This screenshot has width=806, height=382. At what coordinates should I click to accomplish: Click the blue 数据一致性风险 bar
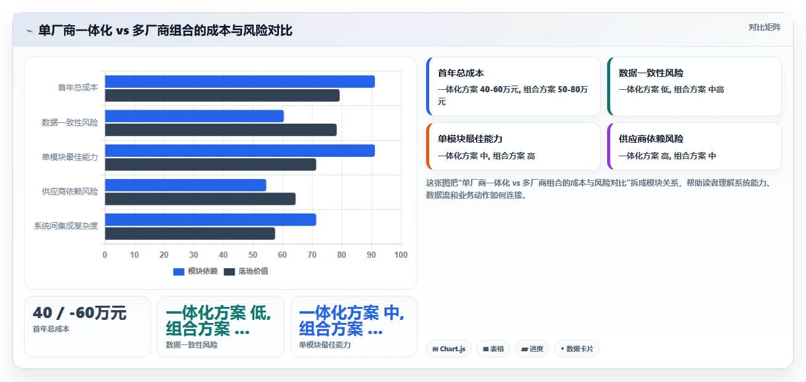(194, 116)
